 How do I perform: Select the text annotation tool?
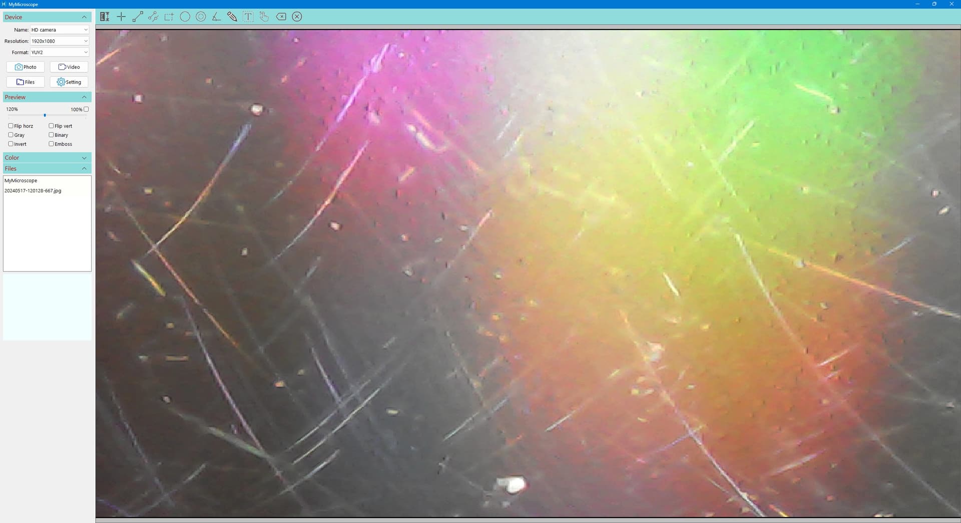click(248, 17)
